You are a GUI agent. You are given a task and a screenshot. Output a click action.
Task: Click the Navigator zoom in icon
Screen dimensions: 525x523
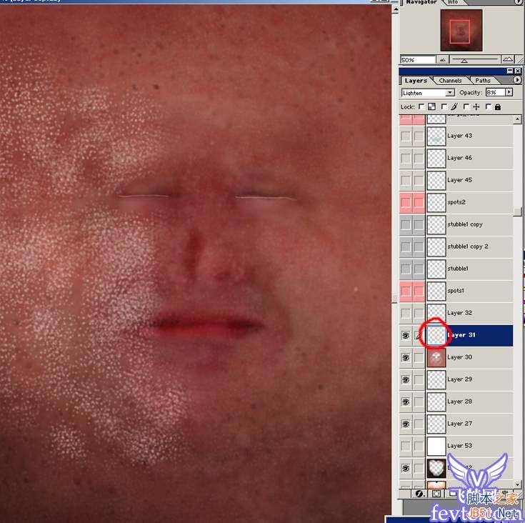tap(508, 59)
